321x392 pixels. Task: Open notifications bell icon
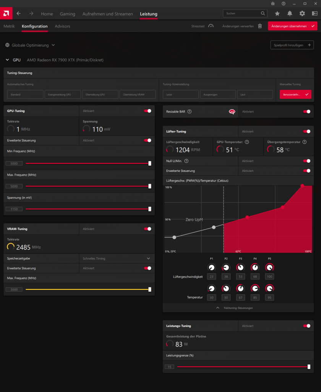click(290, 13)
